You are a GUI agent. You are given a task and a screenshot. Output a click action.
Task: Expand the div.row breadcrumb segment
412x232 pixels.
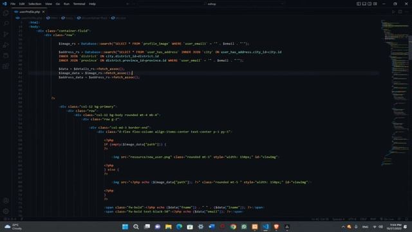(118, 18)
